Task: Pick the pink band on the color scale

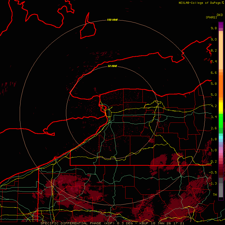Action: click(221, 151)
